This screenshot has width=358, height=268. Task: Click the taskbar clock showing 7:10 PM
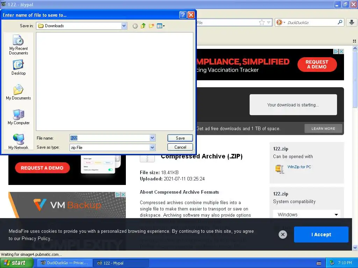(x=345, y=263)
